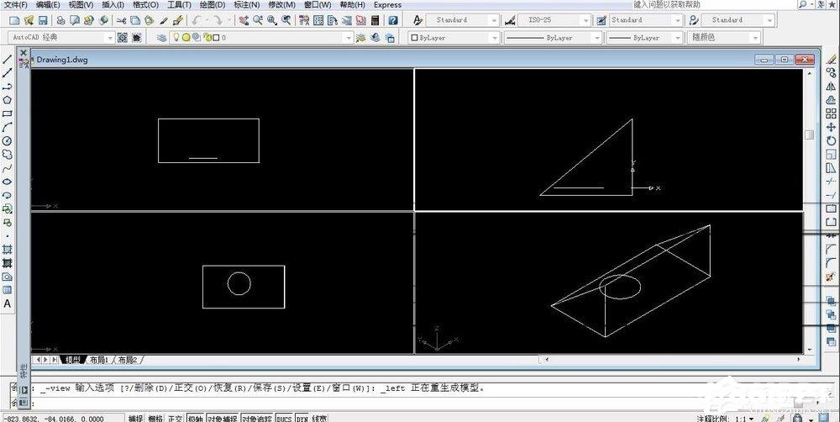This screenshot has height=422, width=840.
Task: Click the Open file icon
Action: tap(29, 20)
